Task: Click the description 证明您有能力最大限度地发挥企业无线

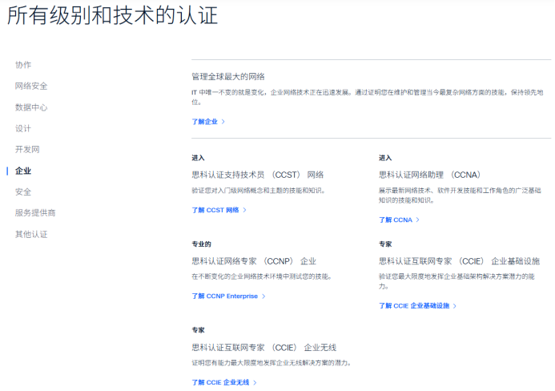Action: pyautogui.click(x=271, y=363)
